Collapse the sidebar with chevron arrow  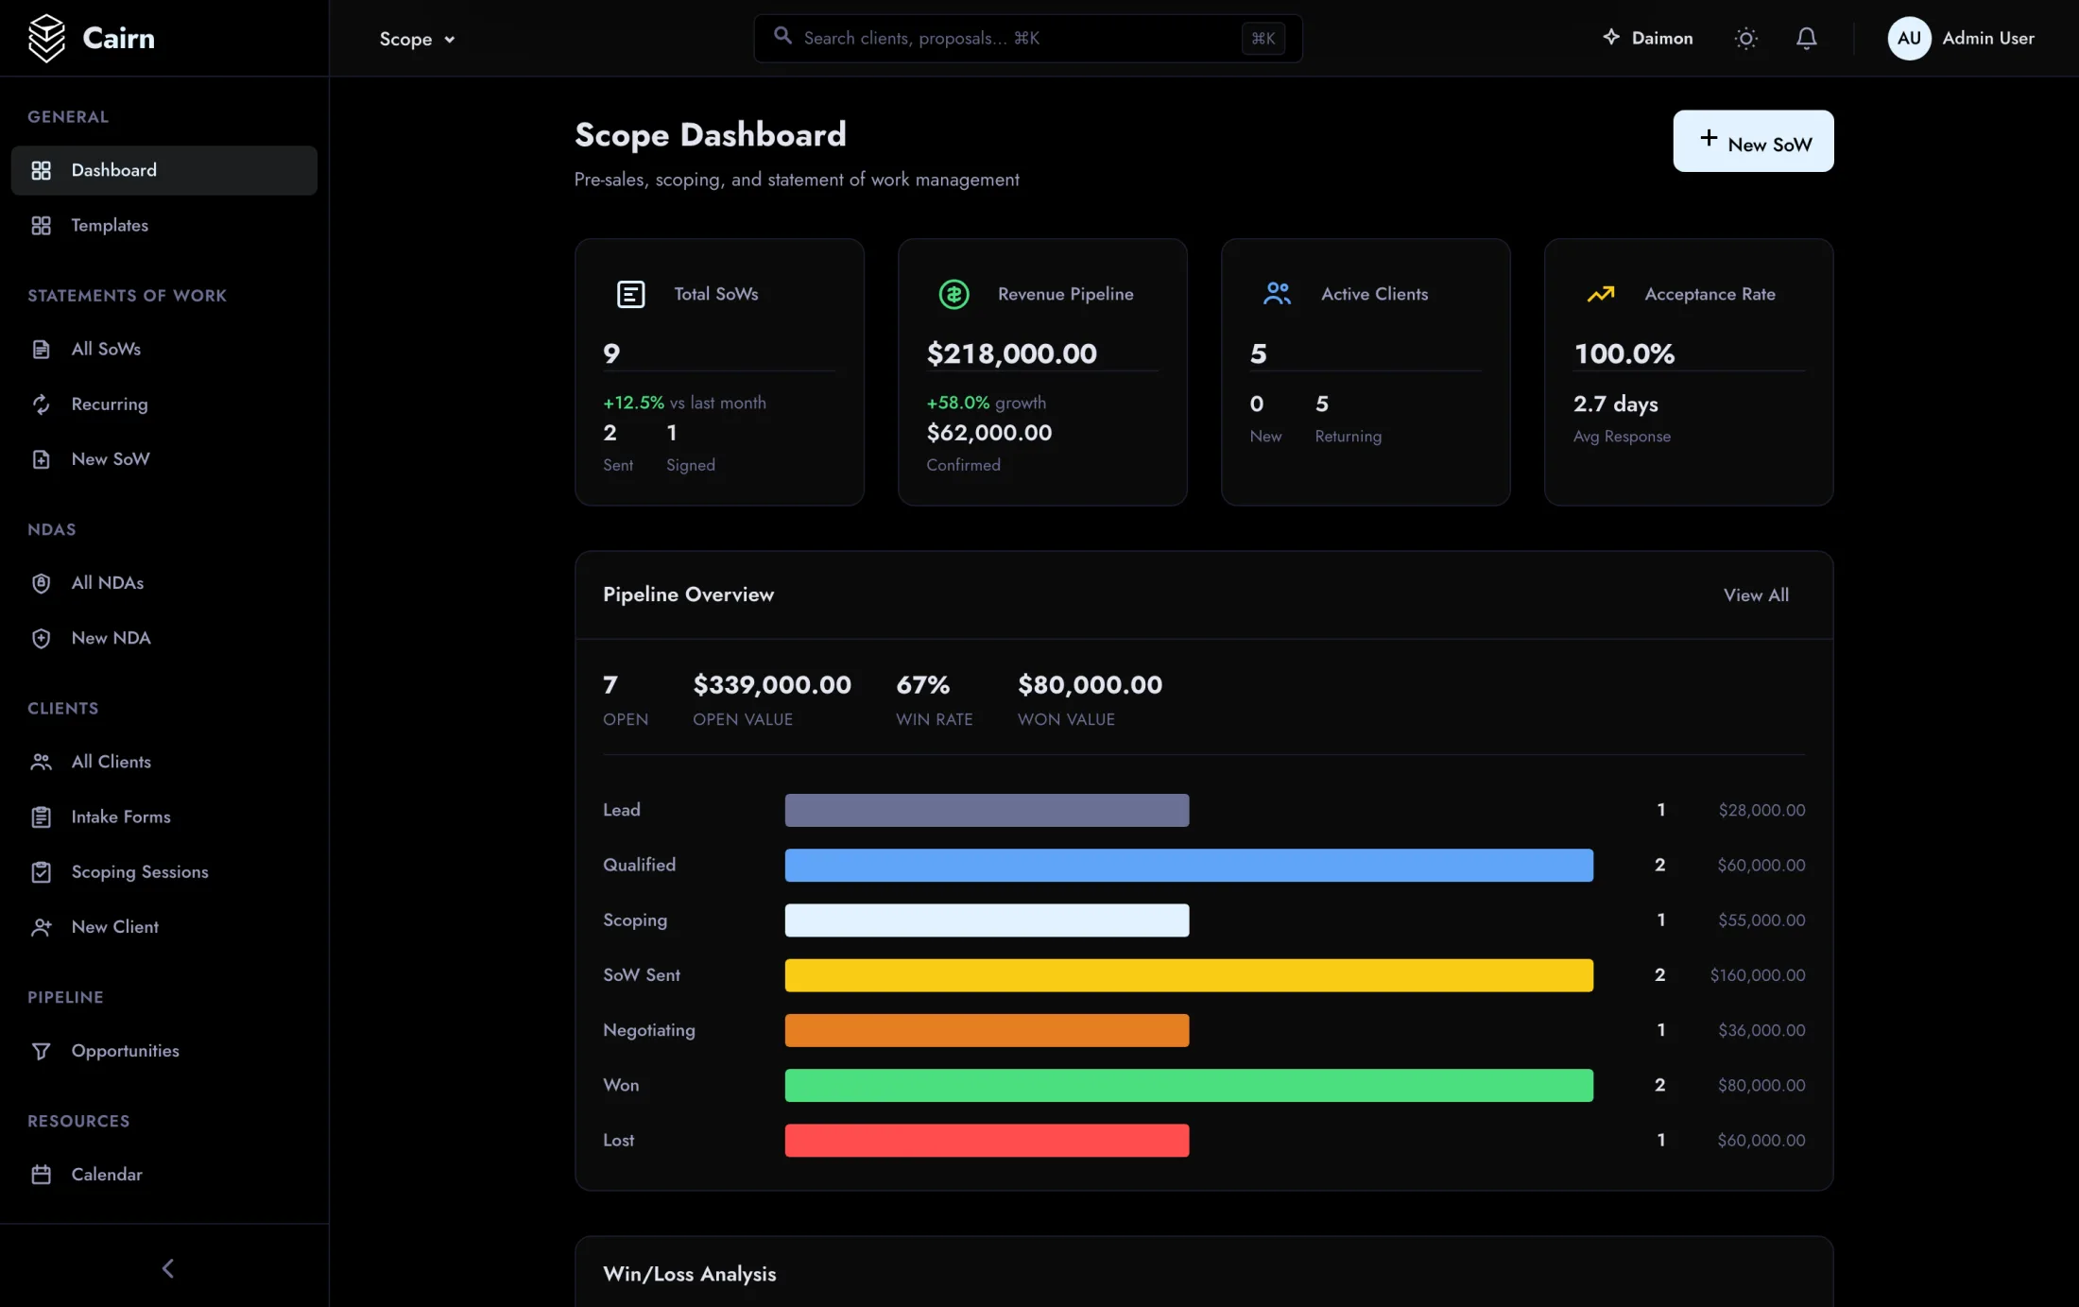(x=167, y=1268)
